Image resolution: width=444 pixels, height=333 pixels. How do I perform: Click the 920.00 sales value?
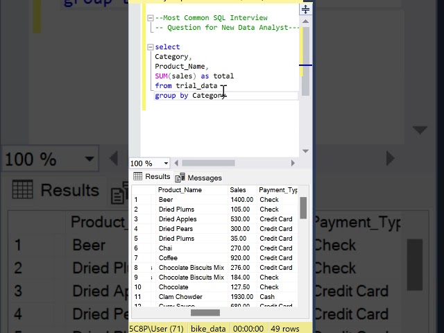click(240, 258)
